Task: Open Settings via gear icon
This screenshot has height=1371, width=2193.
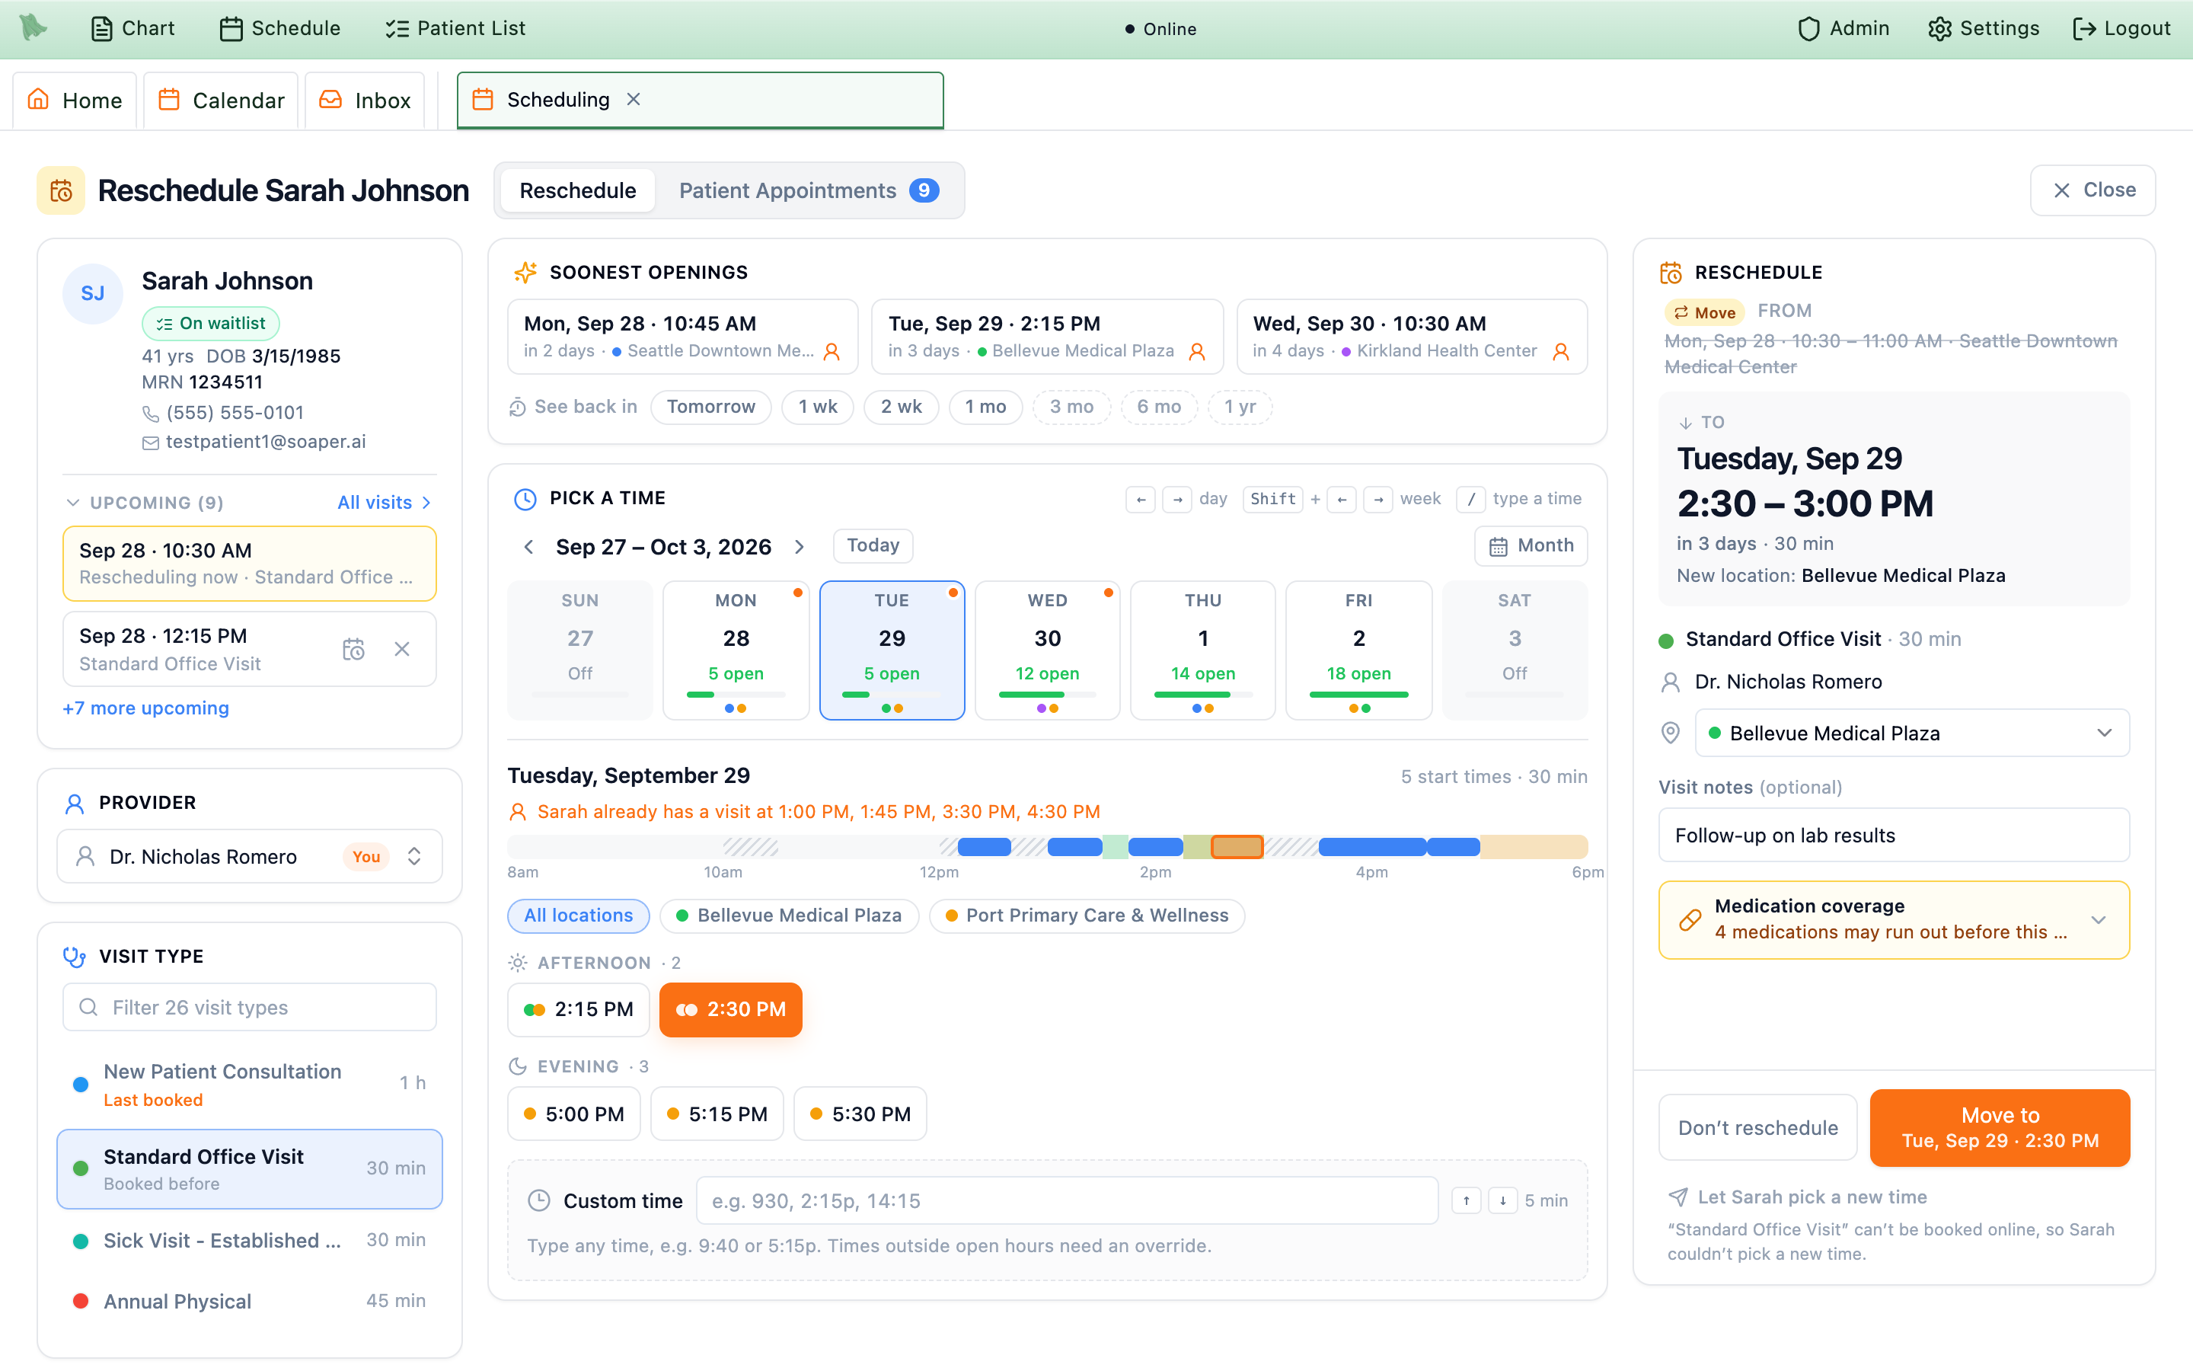Action: pyautogui.click(x=1939, y=29)
